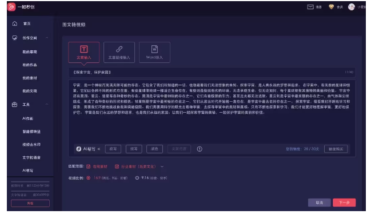Viewport: 375px width, 218px height.
Task: Click the rewrite button
Action: tap(113, 149)
